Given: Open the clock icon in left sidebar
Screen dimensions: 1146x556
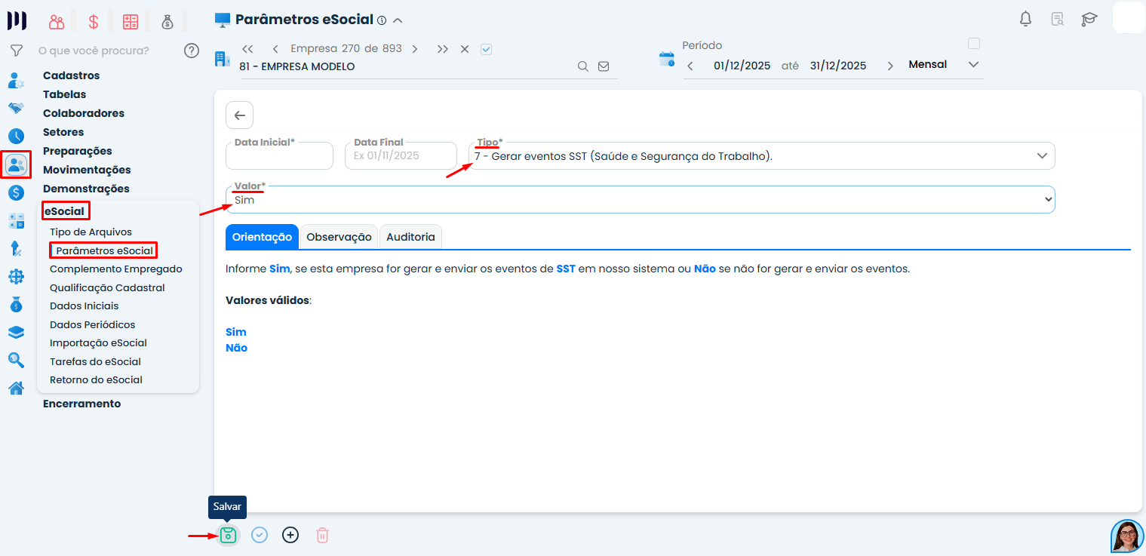Looking at the screenshot, I should pyautogui.click(x=16, y=136).
